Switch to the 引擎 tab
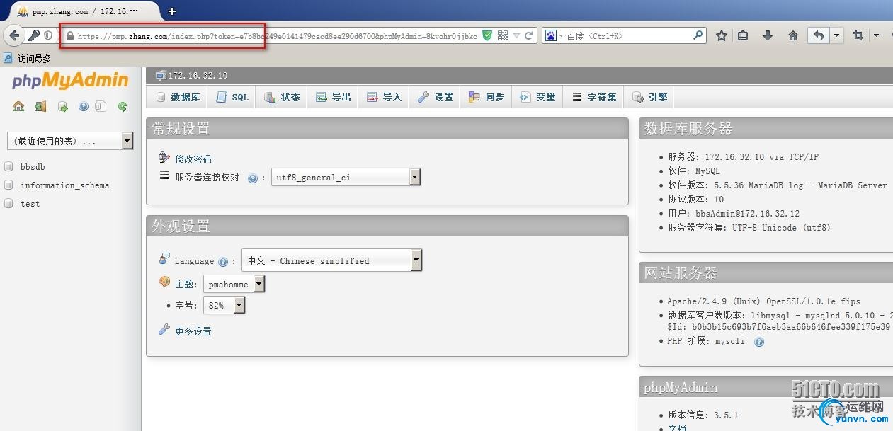This screenshot has height=431, width=893. [x=649, y=97]
